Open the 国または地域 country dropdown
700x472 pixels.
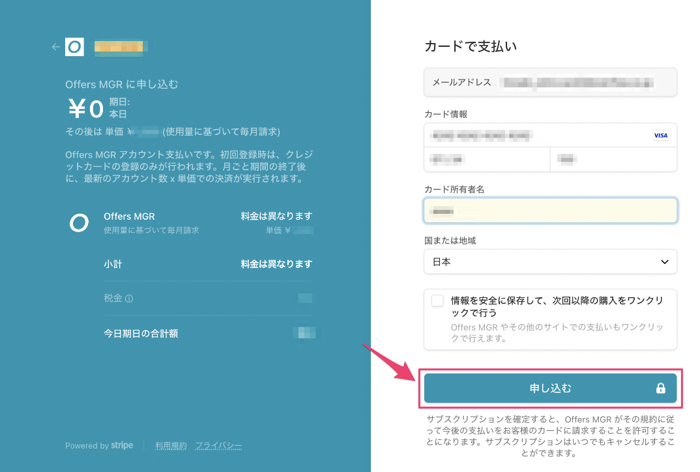point(550,261)
